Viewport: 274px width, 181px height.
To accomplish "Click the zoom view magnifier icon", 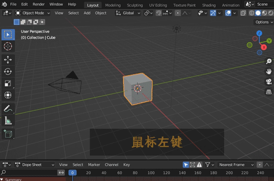I will tap(269, 61).
